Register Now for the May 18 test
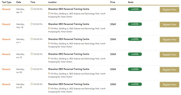The image size is (181, 95). [169, 25]
